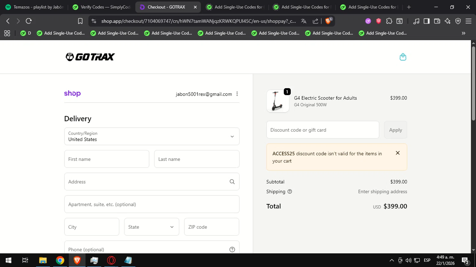Open Brave Wallet icon
Image resolution: width=476 pixels, height=267 pixels.
(x=437, y=21)
